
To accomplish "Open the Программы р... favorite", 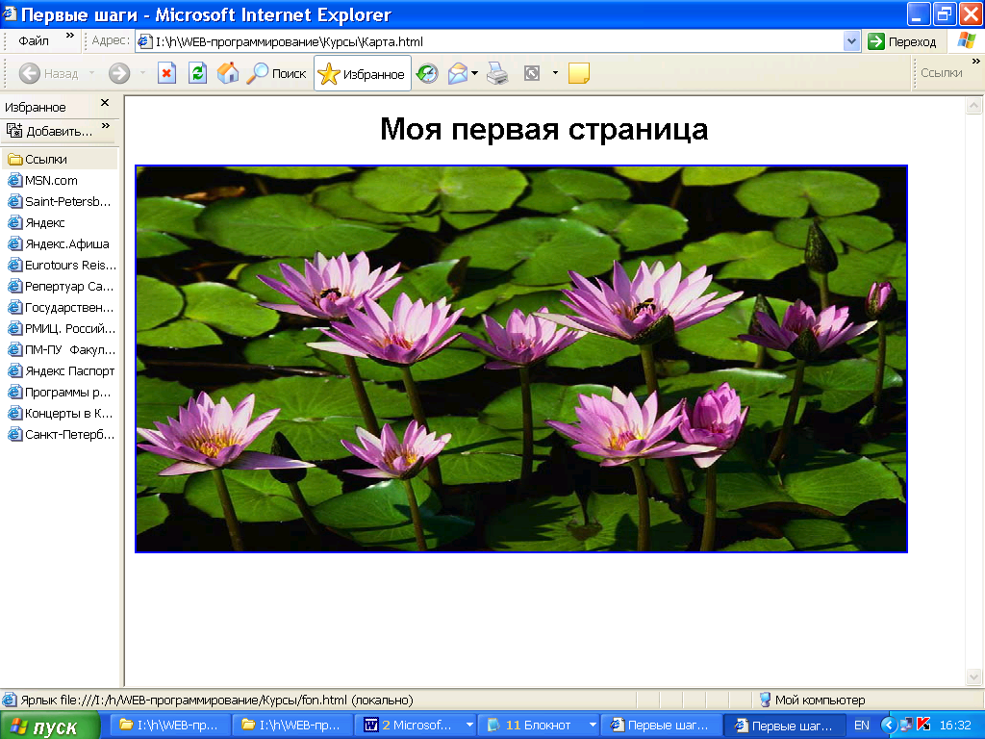I will (x=59, y=393).
